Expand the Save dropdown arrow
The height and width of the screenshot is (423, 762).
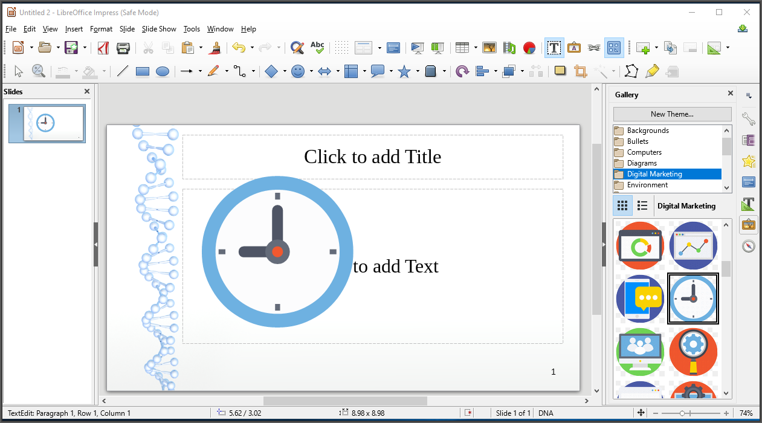click(85, 48)
